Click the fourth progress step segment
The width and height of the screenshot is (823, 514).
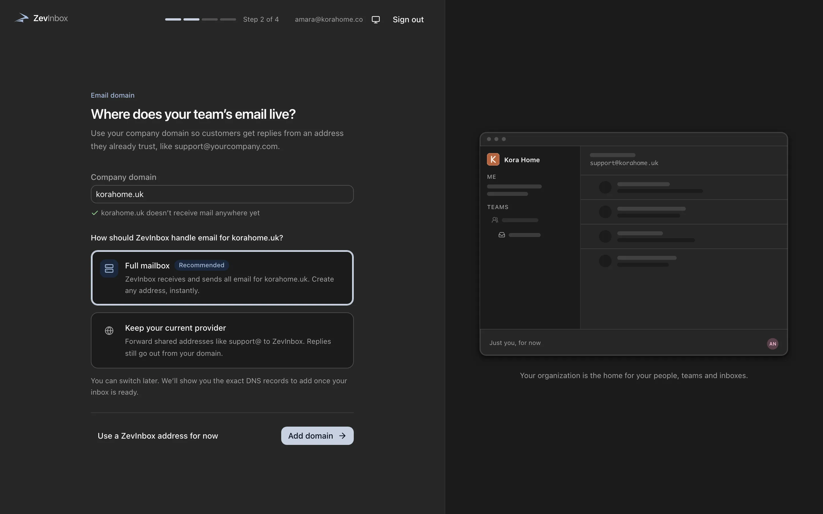tap(228, 19)
